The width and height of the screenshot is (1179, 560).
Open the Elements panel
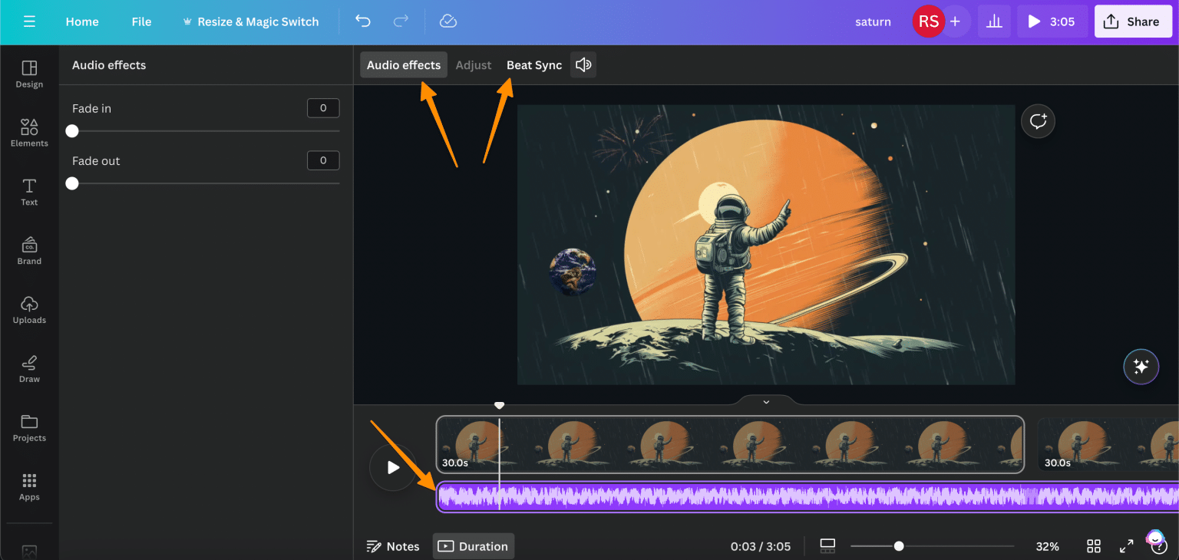point(28,132)
